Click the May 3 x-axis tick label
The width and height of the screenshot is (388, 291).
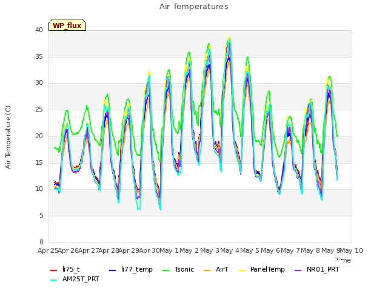(210, 250)
